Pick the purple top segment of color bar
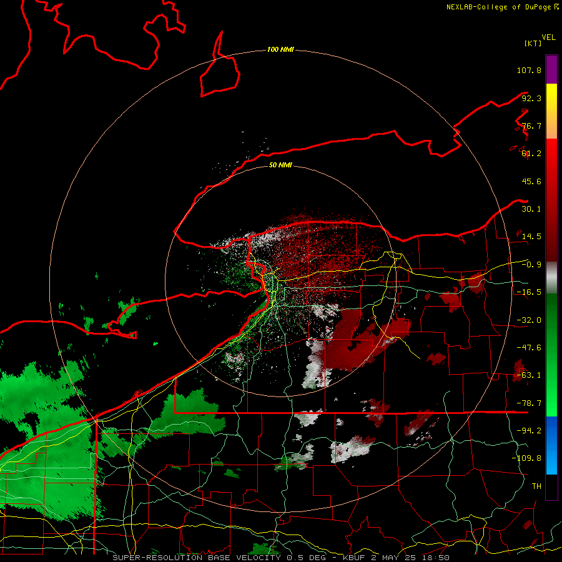The image size is (562, 562). (551, 69)
